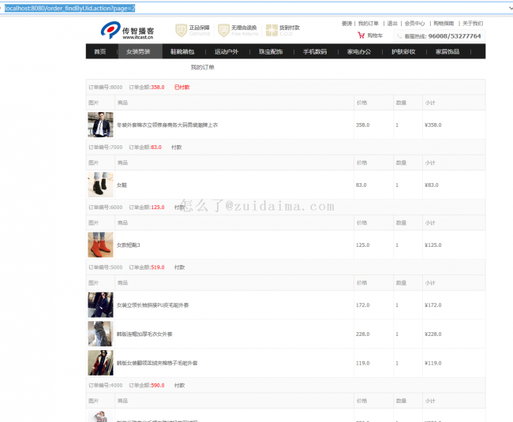513x422 pixels.
Task: Click the 我的订单 top link
Action: point(368,24)
